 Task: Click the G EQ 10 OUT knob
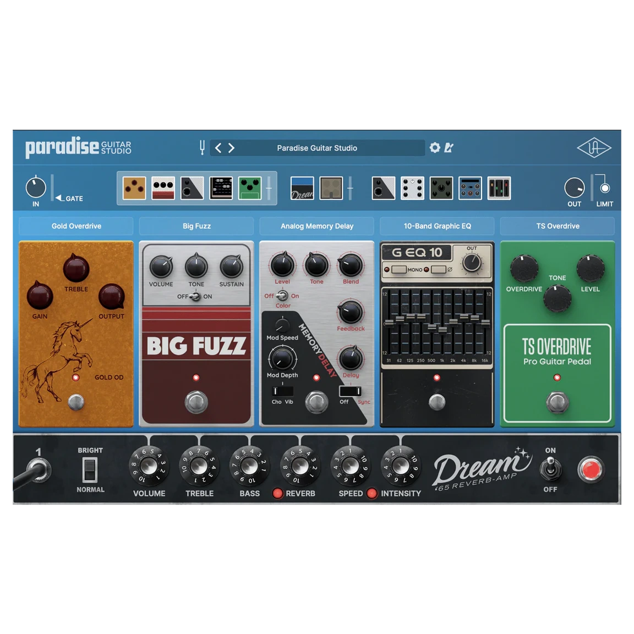472,263
